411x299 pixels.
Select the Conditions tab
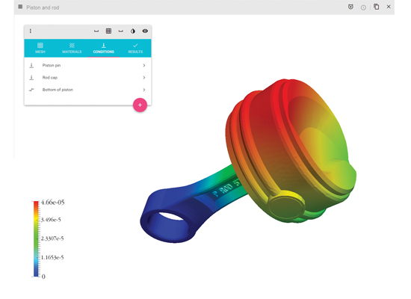[104, 49]
